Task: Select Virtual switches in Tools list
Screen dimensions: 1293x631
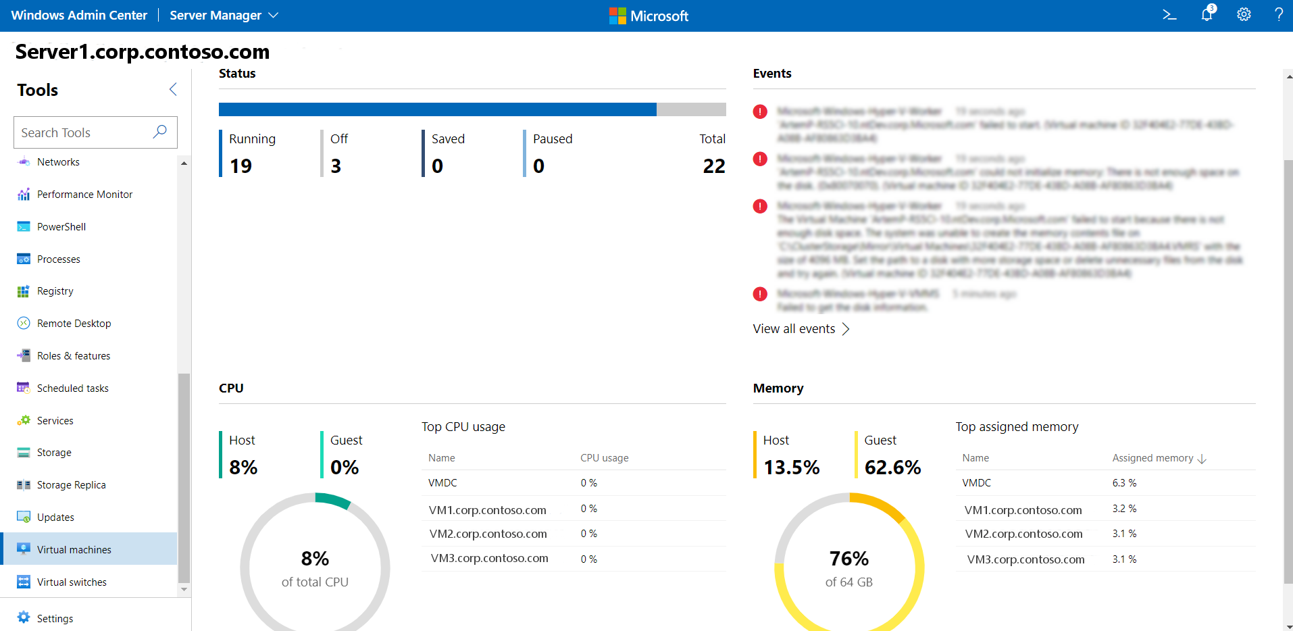Action: point(72,582)
